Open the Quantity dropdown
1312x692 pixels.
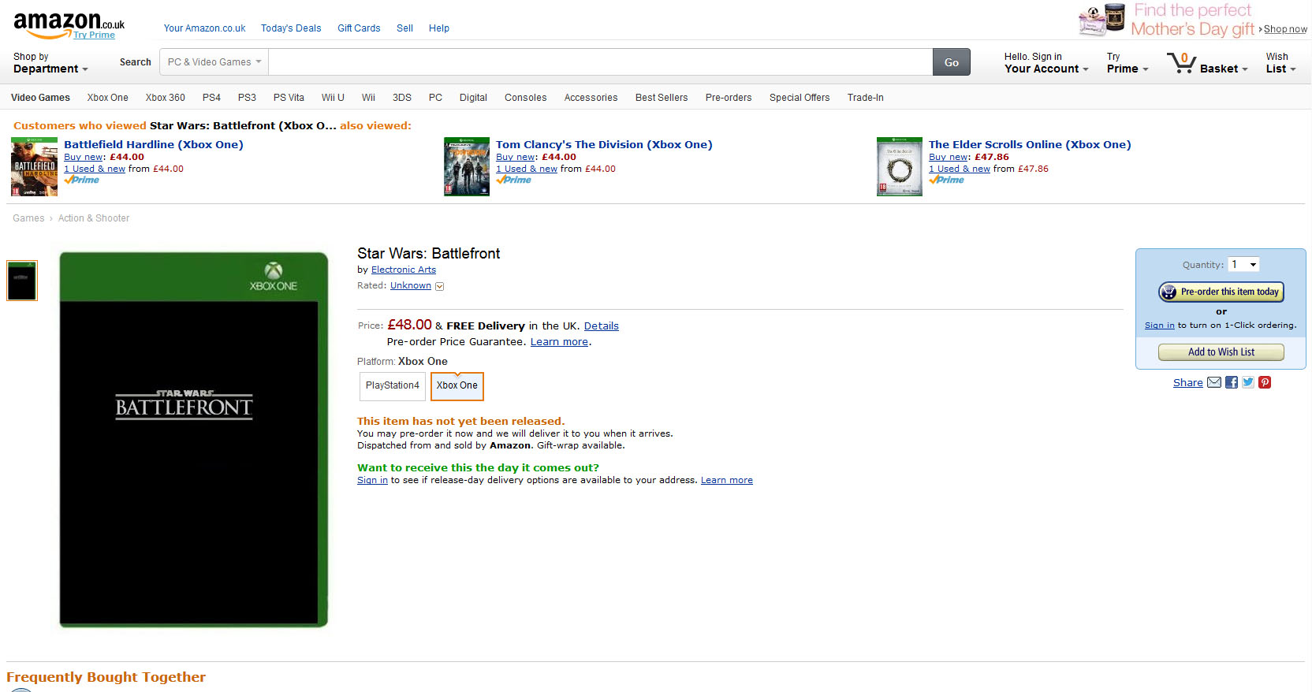[x=1244, y=265]
